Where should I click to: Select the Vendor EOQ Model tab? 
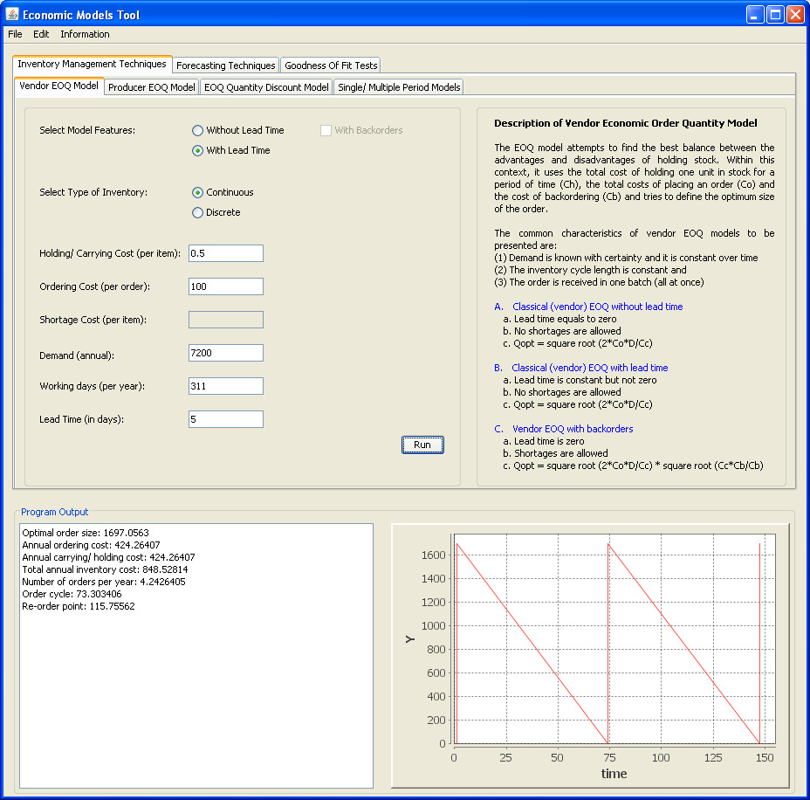point(58,86)
